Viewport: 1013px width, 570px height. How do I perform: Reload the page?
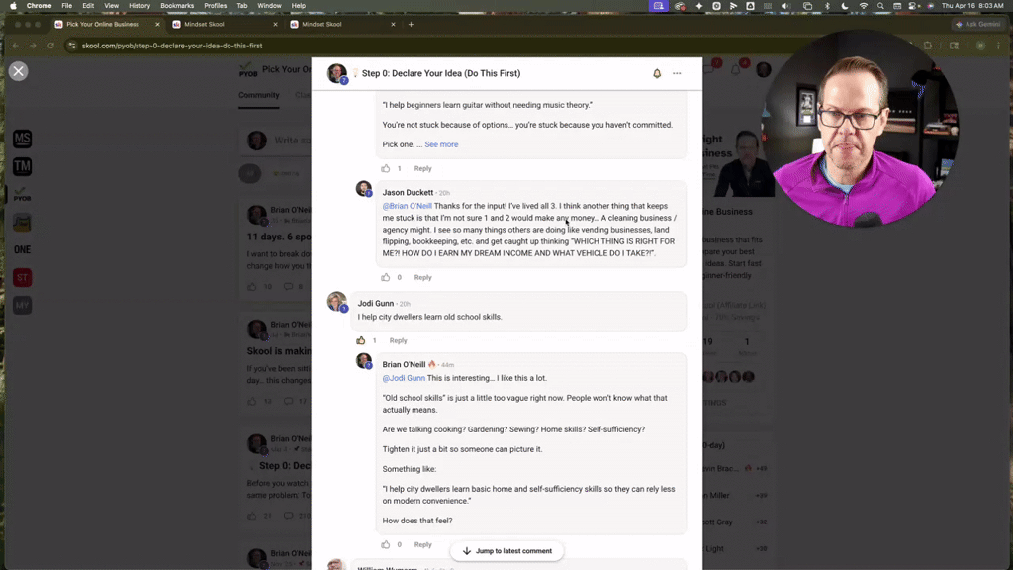[x=50, y=46]
